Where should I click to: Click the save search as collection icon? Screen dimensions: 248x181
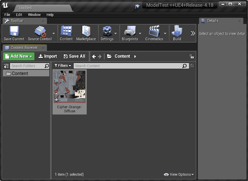(192, 65)
